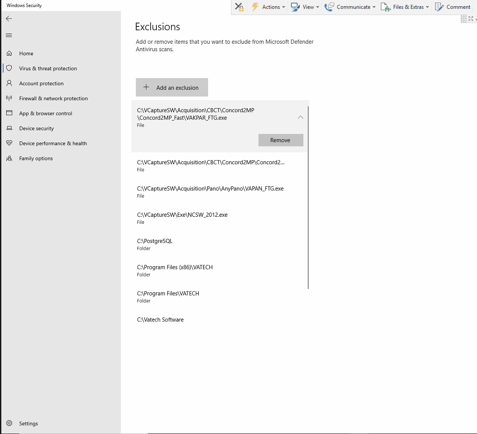Click the Windows Security window title
The height and width of the screenshot is (434, 477).
pyautogui.click(x=24, y=5)
